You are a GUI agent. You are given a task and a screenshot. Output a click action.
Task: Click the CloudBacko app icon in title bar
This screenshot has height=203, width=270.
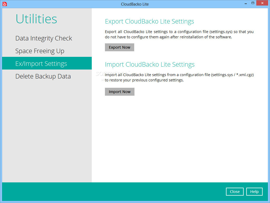click(5, 4)
